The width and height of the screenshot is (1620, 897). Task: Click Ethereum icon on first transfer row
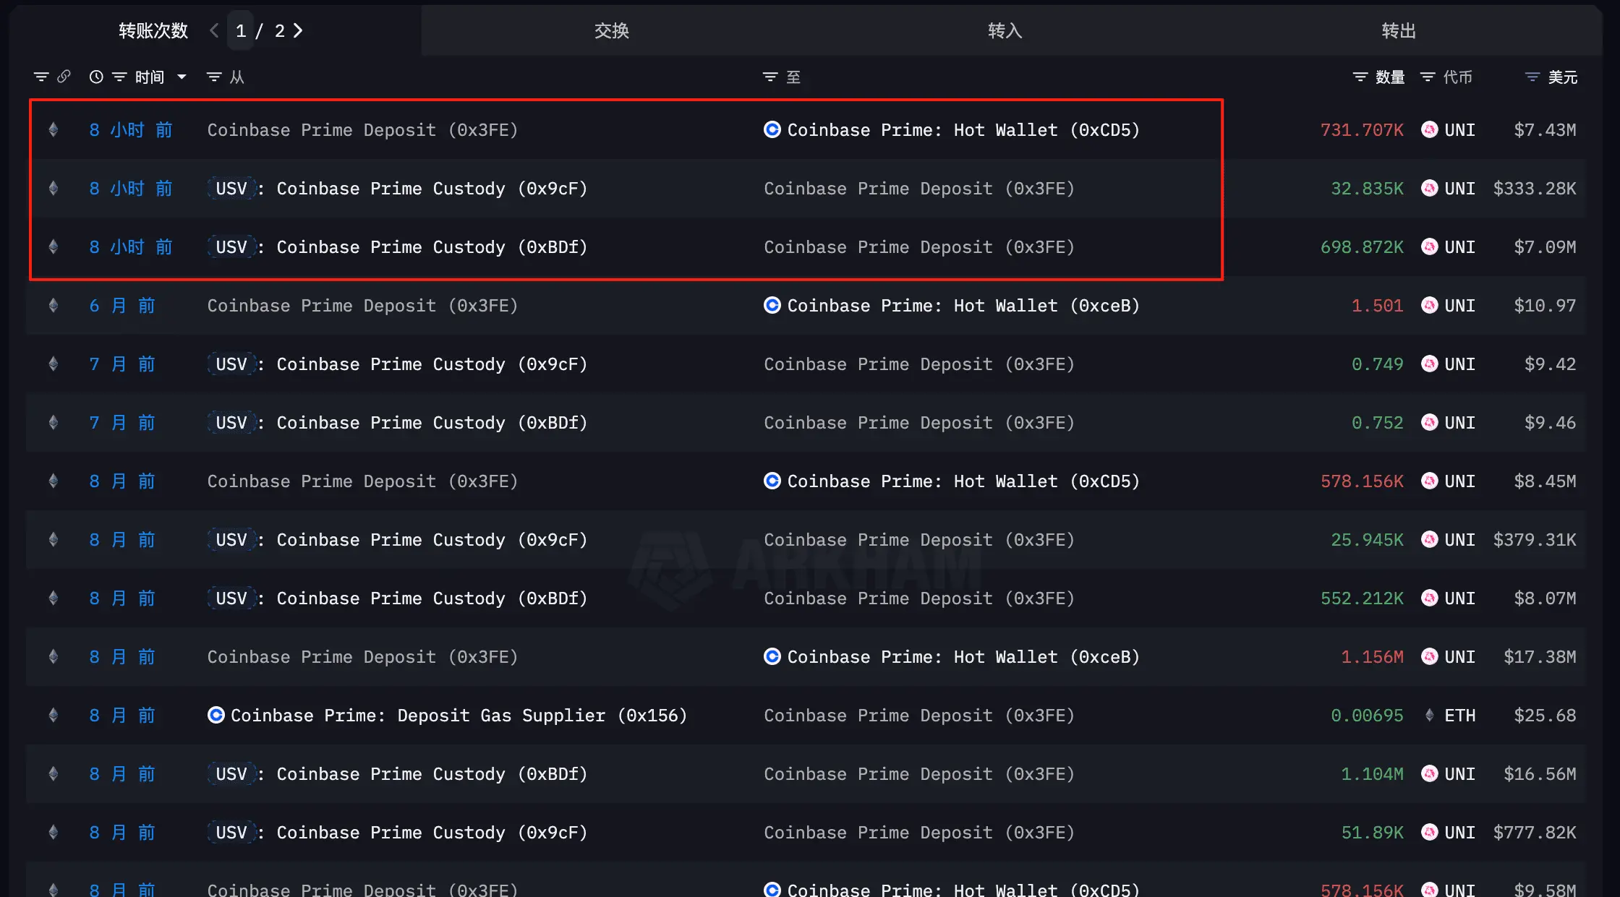tap(54, 130)
